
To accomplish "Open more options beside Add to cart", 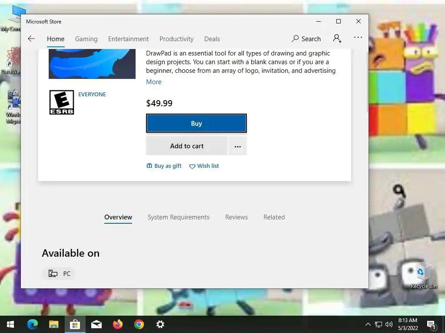I will click(238, 146).
